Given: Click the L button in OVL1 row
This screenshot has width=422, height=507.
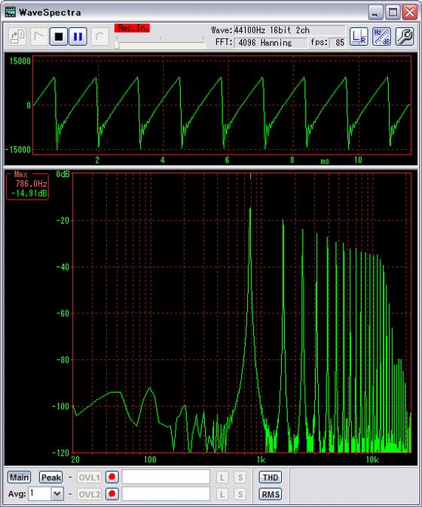Looking at the screenshot, I should 222,478.
